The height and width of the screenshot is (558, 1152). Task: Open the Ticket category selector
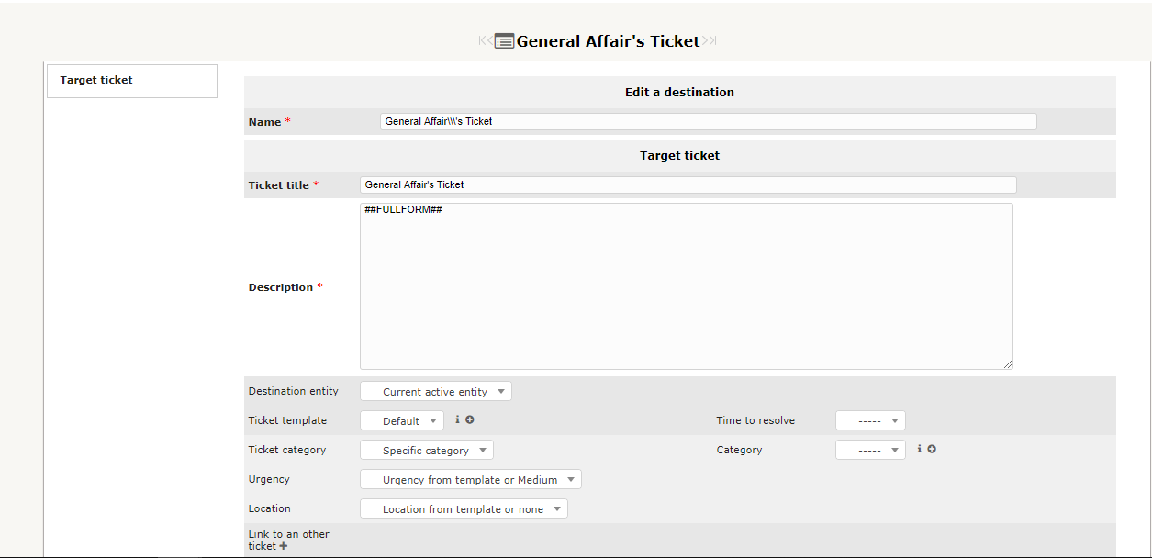click(x=426, y=450)
